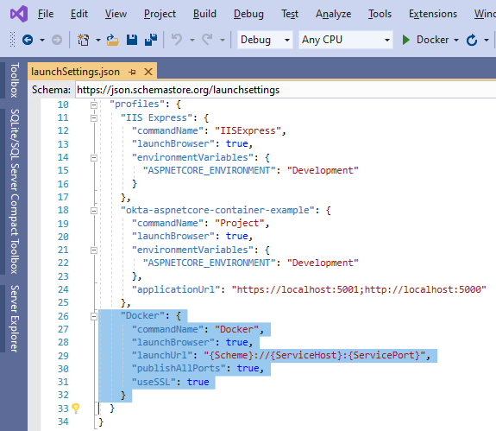Click "publishAllPorts" key on line 30
Image resolution: width=496 pixels, height=431 pixels.
pos(179,368)
